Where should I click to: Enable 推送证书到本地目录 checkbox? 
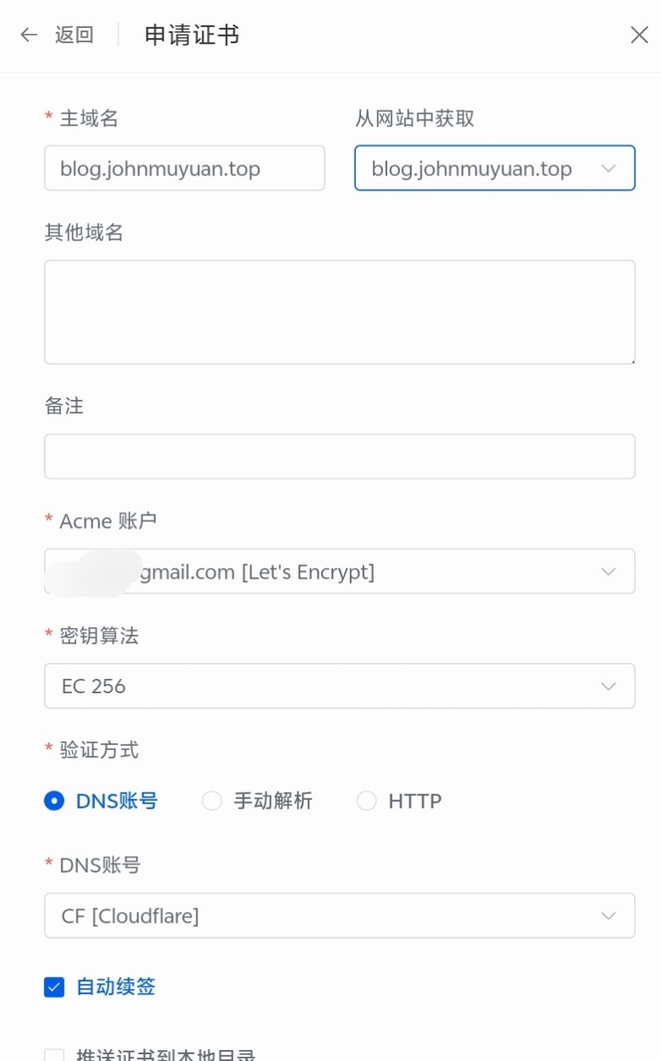pos(54,1054)
